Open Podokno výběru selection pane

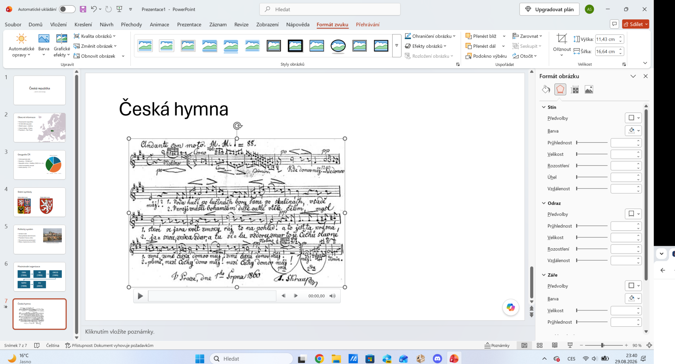486,56
